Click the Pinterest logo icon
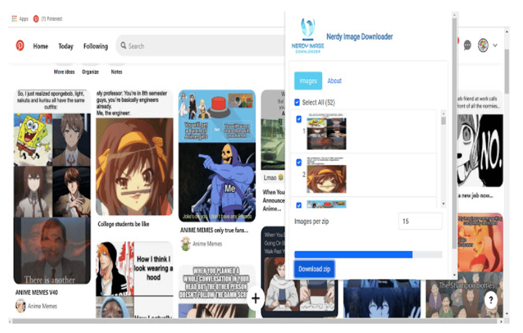Screen dimensions: 523x333 coord(20,46)
